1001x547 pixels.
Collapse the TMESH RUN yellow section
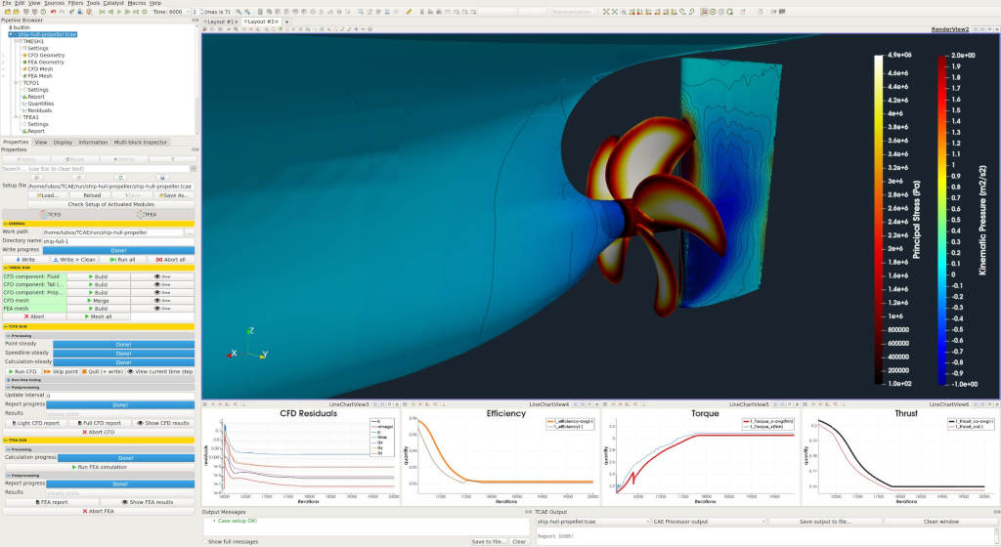tap(99, 268)
